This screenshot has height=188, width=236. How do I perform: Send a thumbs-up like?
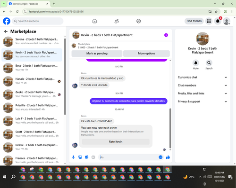pyautogui.click(x=168, y=157)
